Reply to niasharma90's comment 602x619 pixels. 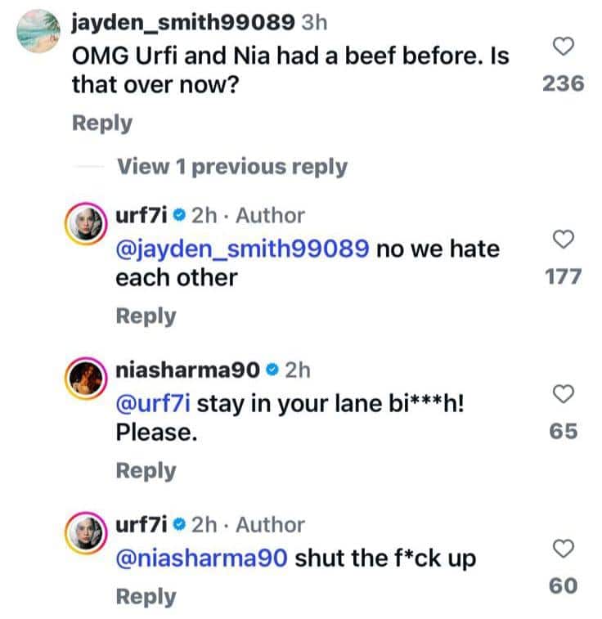click(x=146, y=470)
